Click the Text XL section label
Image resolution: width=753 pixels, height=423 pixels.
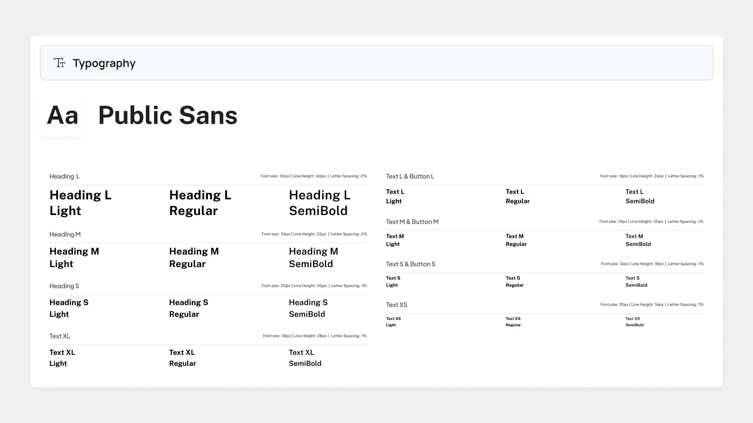pos(60,336)
